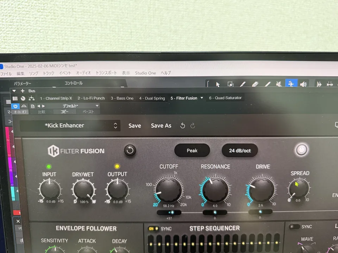Click the undo arrow beside Save As
The width and height of the screenshot is (338, 253).
pyautogui.click(x=182, y=125)
